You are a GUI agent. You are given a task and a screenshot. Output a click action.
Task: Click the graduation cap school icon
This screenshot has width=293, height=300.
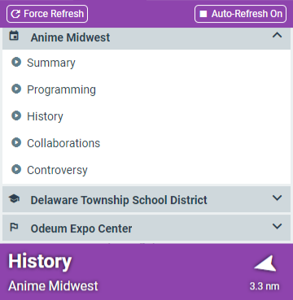pyautogui.click(x=14, y=198)
